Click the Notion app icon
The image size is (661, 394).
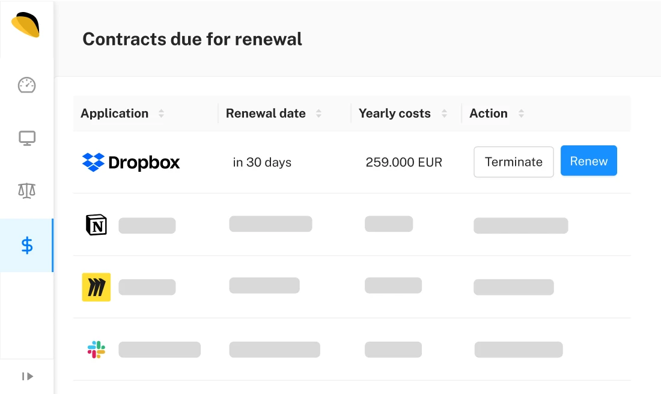(96, 225)
